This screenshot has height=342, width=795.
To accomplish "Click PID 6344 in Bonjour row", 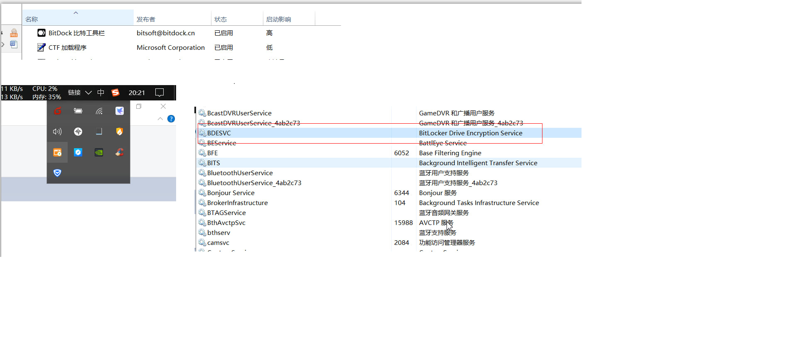I will [402, 193].
